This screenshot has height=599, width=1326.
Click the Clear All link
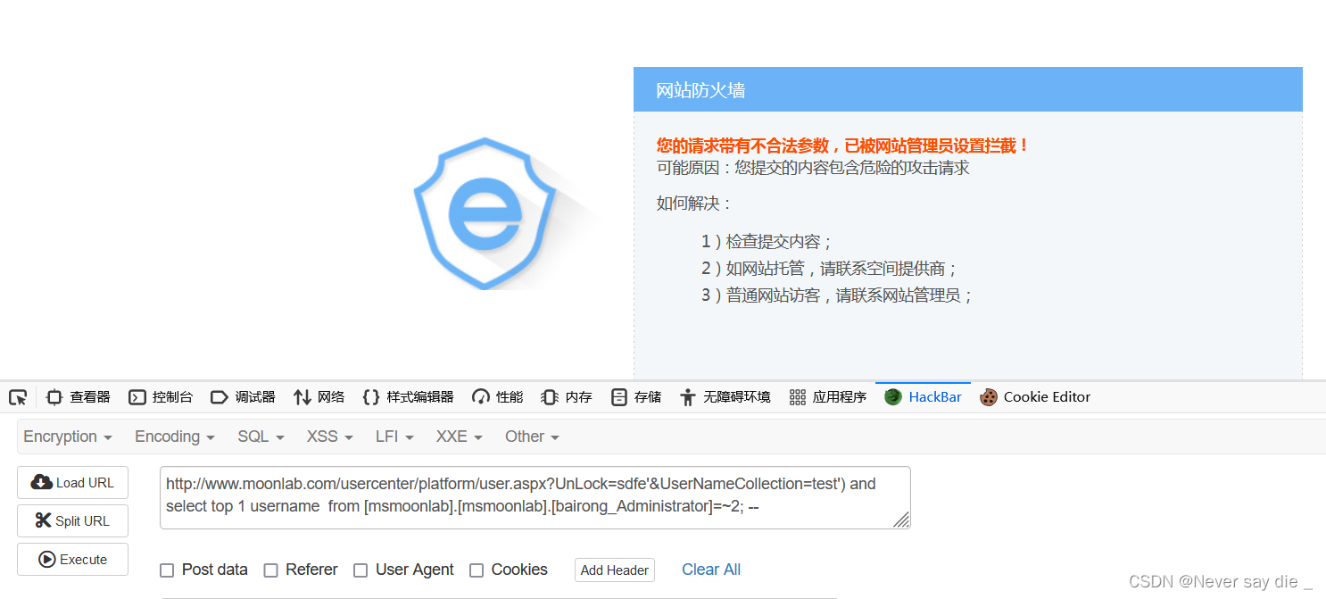711,570
